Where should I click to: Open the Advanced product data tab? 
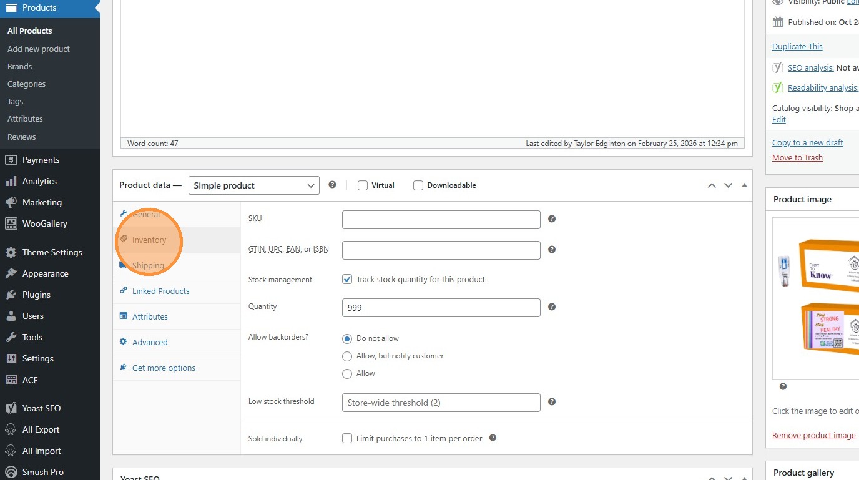(150, 342)
